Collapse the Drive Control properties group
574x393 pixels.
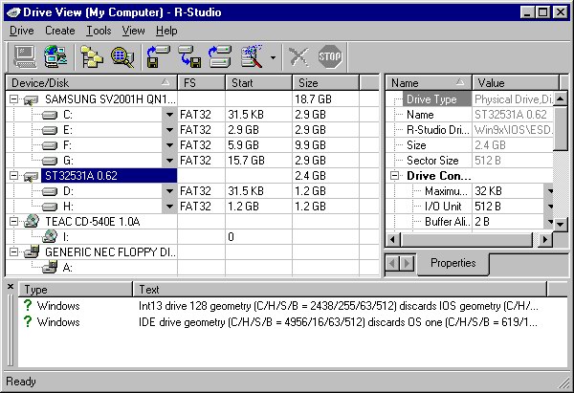[x=395, y=176]
